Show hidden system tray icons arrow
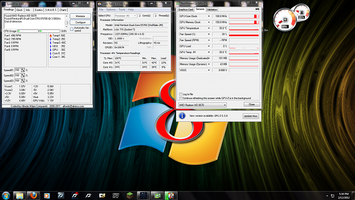 pos(327,196)
